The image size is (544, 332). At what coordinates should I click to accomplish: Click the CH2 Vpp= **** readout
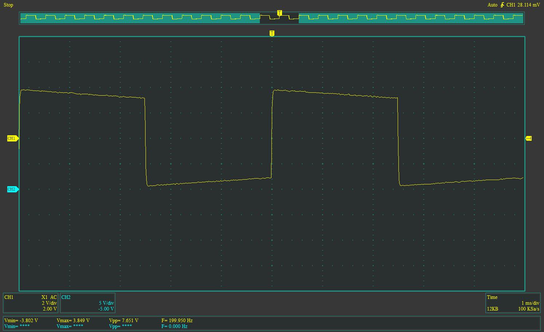(120, 326)
